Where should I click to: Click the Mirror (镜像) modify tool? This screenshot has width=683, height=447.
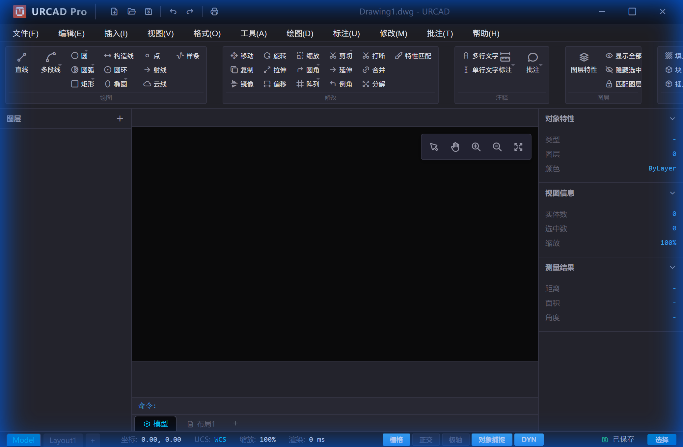pyautogui.click(x=242, y=84)
